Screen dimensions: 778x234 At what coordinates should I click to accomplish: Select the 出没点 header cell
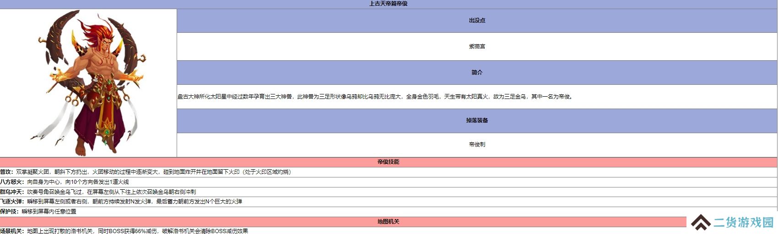[477, 21]
